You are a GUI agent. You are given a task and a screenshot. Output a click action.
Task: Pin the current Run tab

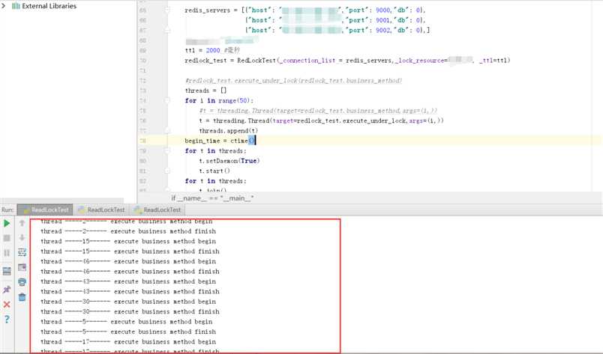(7, 290)
